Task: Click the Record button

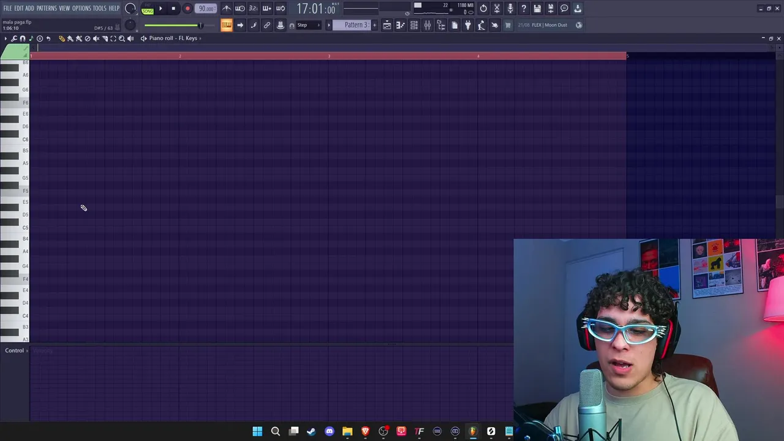Action: (187, 9)
